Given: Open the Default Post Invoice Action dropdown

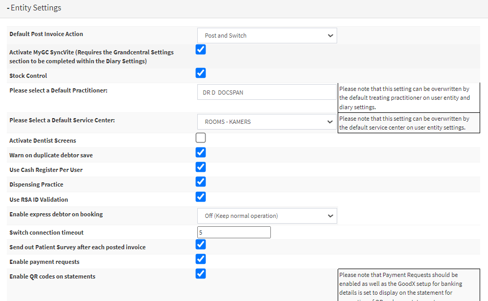Looking at the screenshot, I should (x=267, y=36).
